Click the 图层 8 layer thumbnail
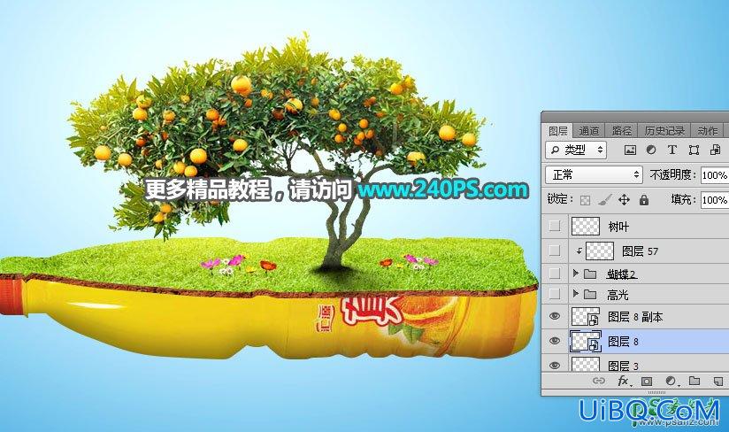This screenshot has width=729, height=432. tap(586, 342)
